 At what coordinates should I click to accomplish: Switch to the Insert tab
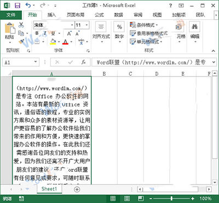(51, 15)
